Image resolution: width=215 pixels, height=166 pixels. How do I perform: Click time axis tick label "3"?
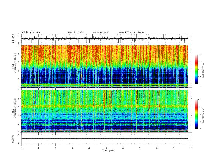[x=72, y=148]
